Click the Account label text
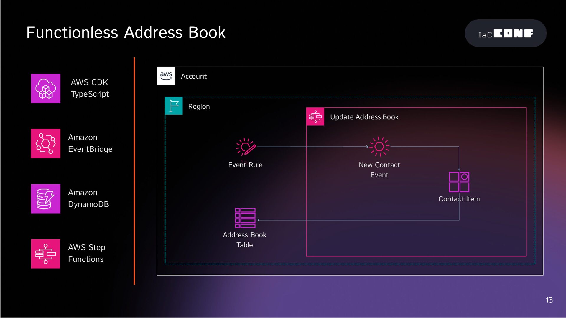 [x=194, y=76]
